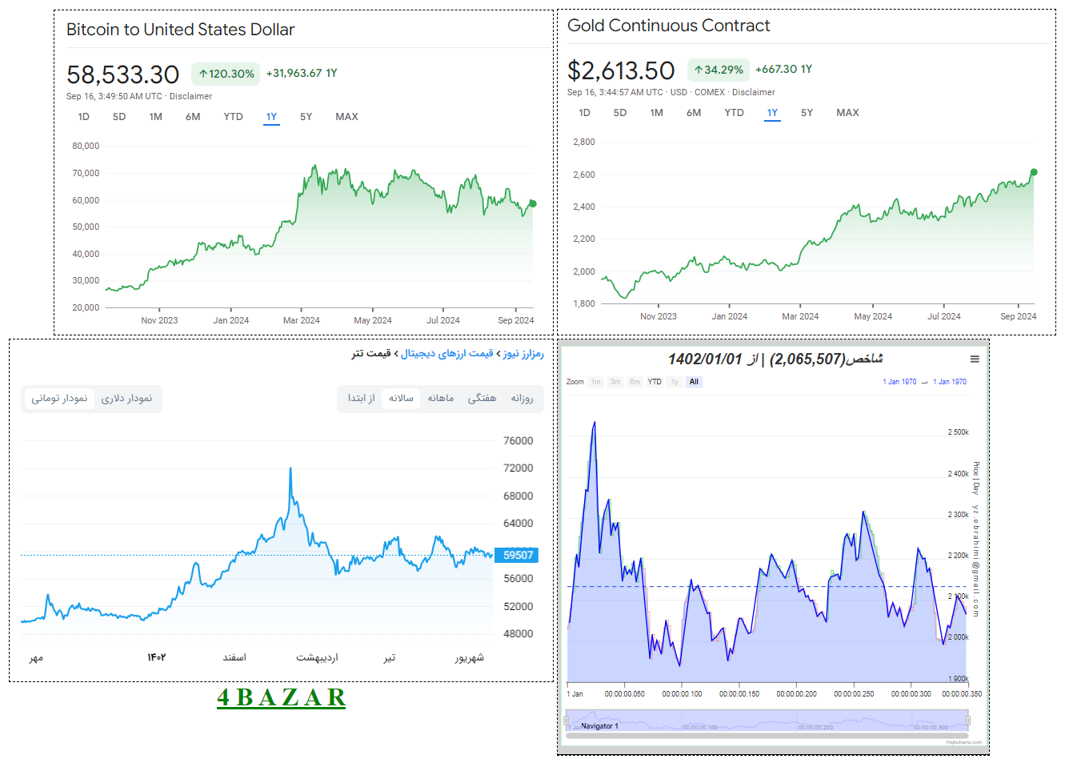This screenshot has height=767, width=1065.
Task: Open the index chart hamburger context menu
Action: click(x=975, y=359)
